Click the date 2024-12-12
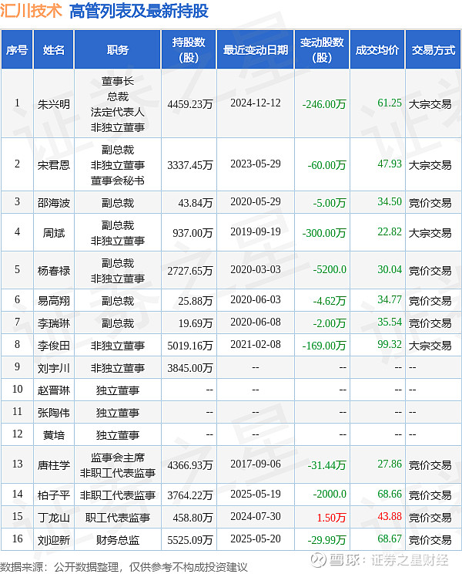Viewport: 462px width, 574px height. click(x=256, y=103)
